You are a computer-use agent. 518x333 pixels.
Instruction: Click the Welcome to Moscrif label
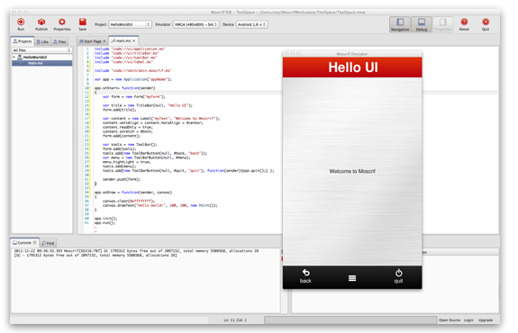click(x=352, y=171)
